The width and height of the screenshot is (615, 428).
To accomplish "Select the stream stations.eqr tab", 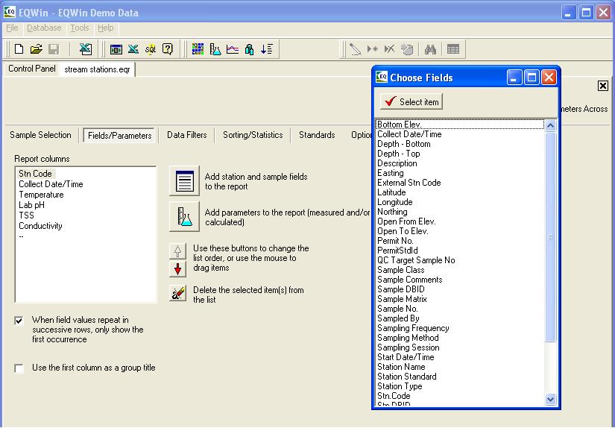I will pos(97,69).
